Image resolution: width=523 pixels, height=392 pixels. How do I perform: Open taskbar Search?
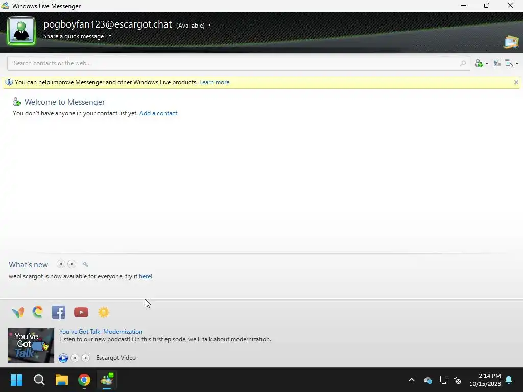click(x=39, y=380)
